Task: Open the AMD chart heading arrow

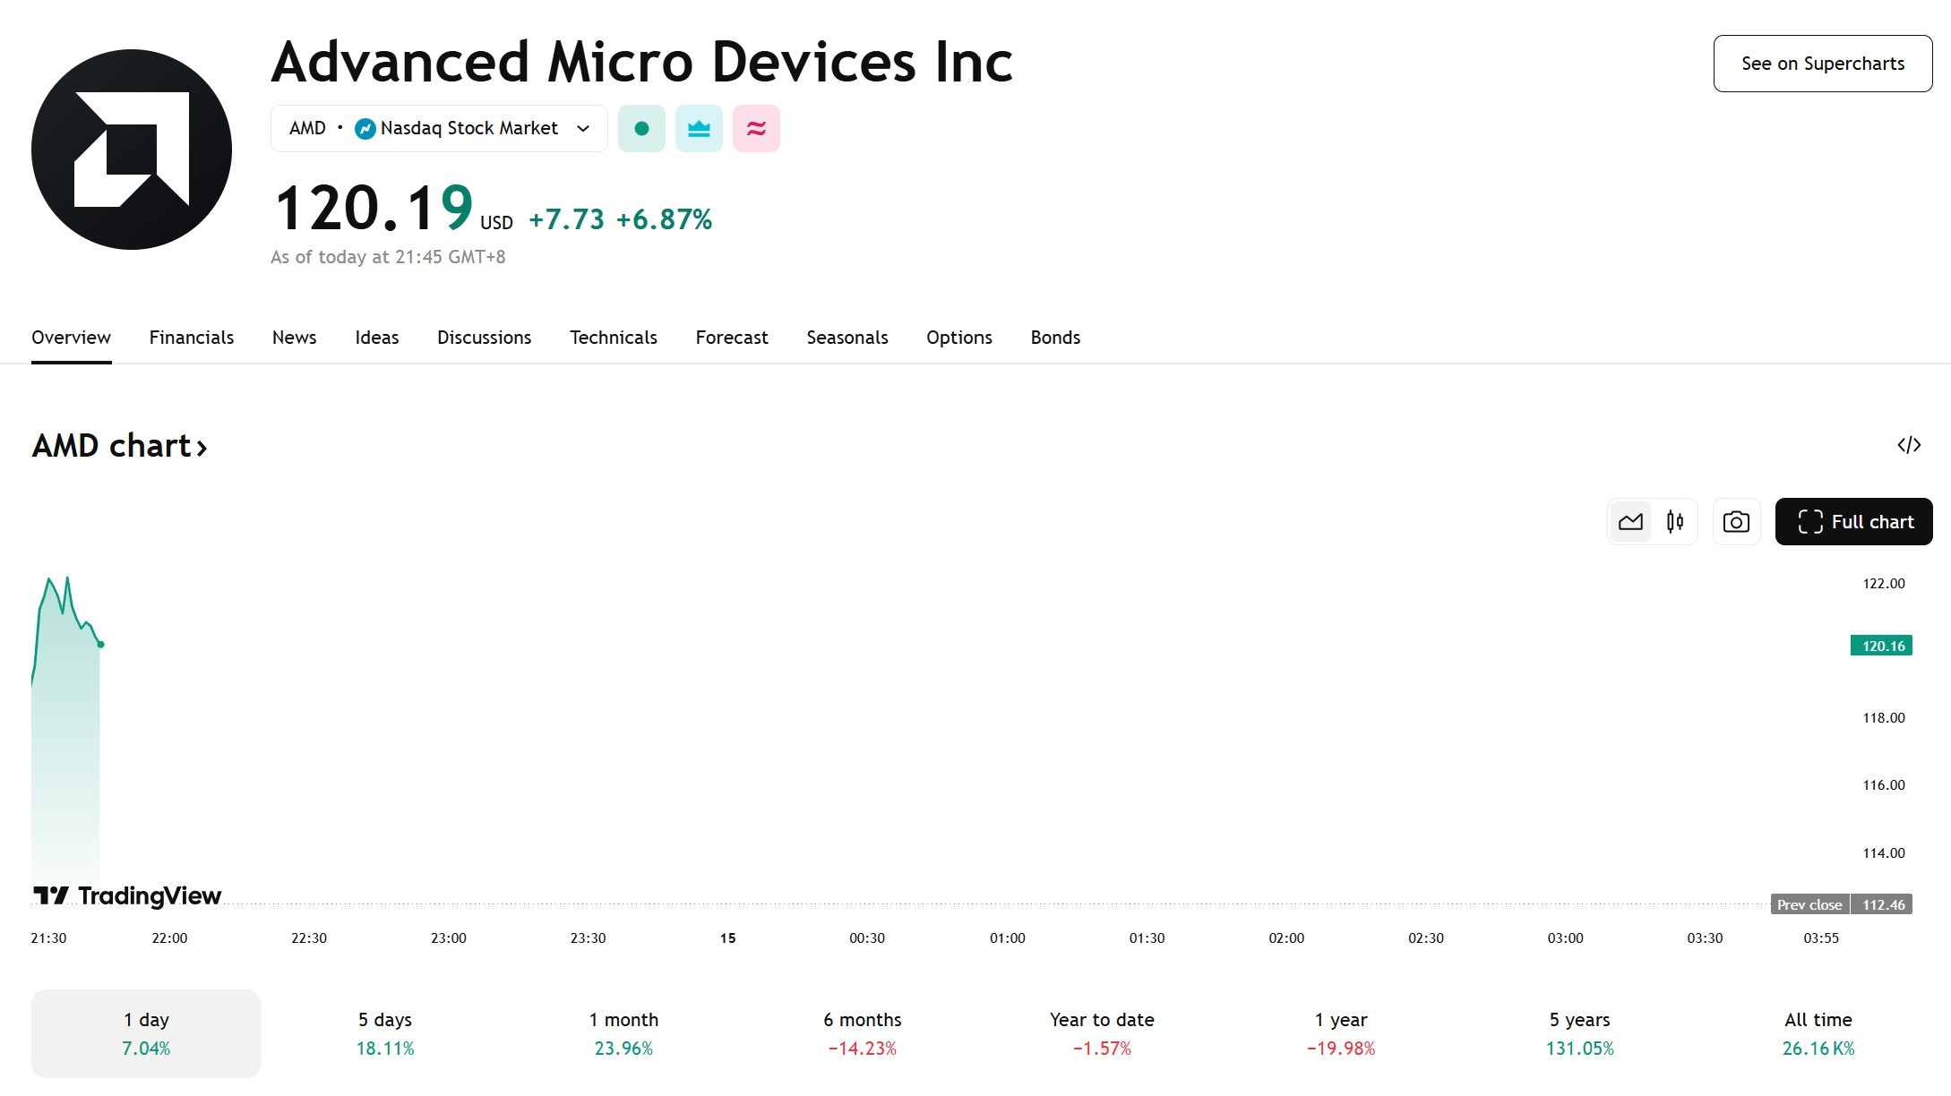Action: click(202, 448)
